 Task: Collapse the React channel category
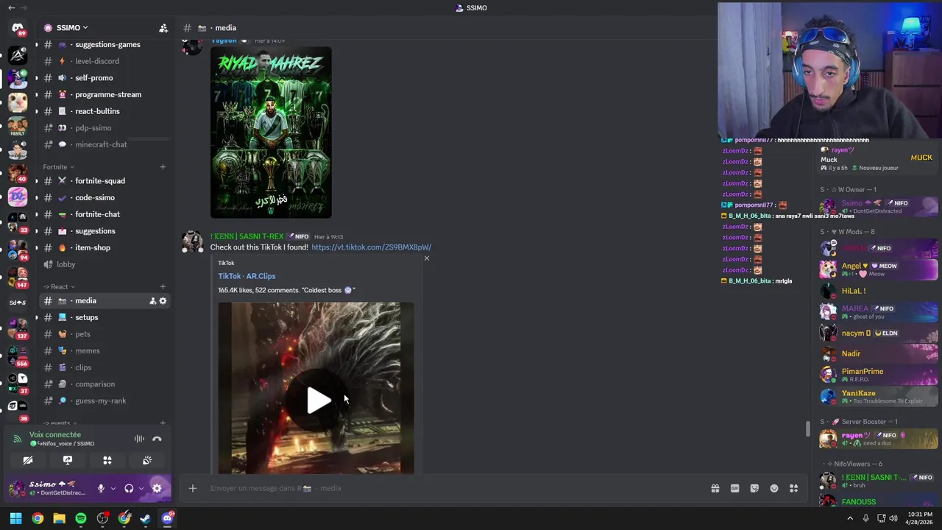pyautogui.click(x=59, y=287)
